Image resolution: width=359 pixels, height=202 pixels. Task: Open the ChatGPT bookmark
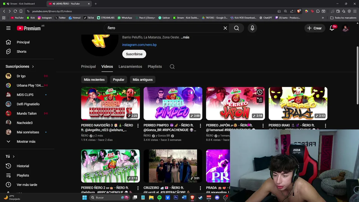pyautogui.click(x=266, y=18)
